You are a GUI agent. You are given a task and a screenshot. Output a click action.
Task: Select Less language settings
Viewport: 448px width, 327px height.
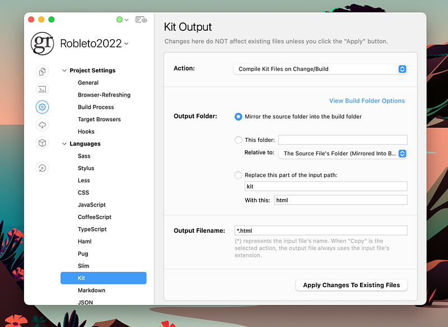tap(83, 181)
